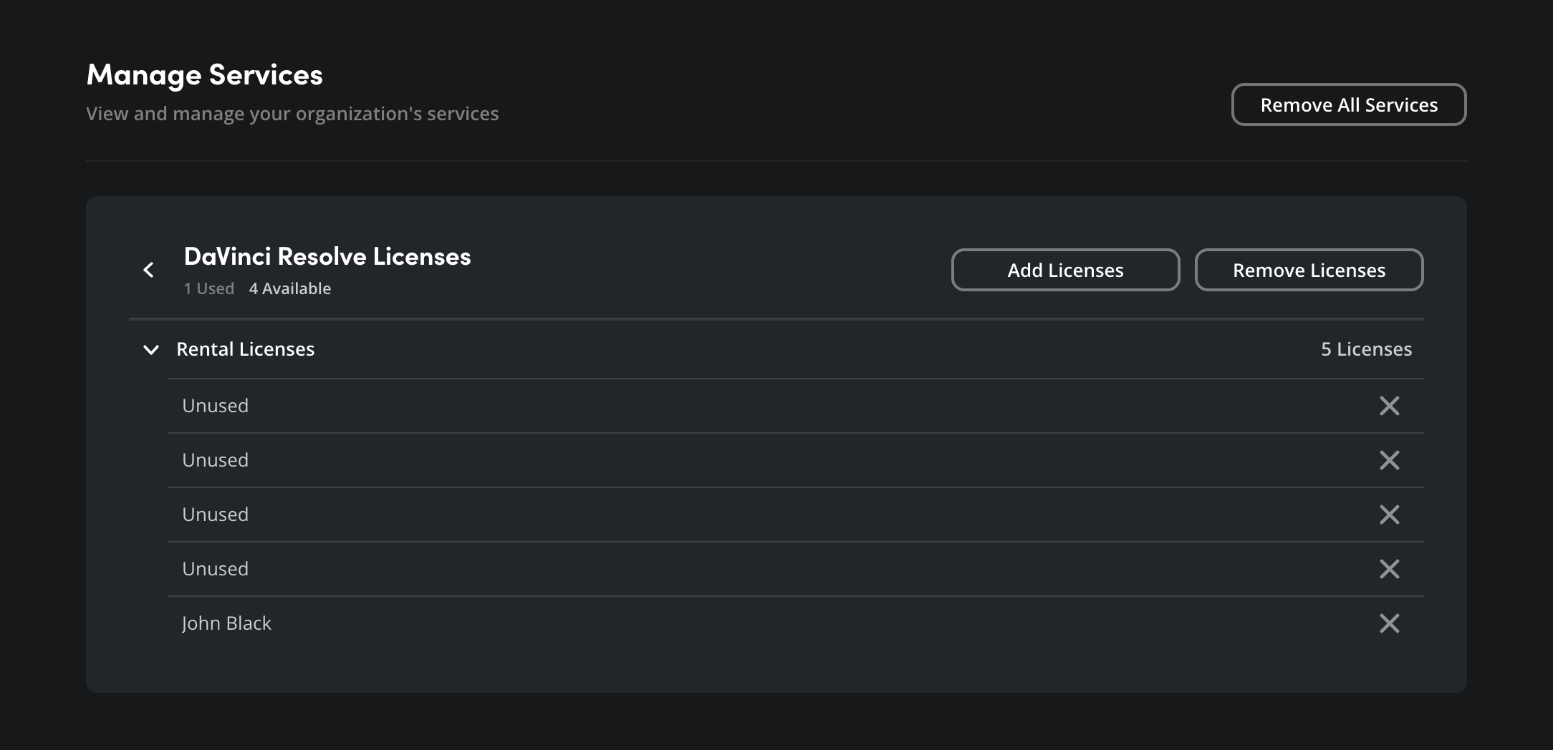Click the X on the third Unused license
1553x750 pixels.
coord(1389,515)
